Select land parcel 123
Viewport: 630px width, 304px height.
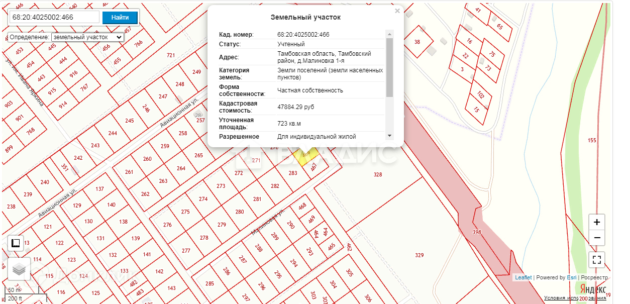tap(71, 260)
